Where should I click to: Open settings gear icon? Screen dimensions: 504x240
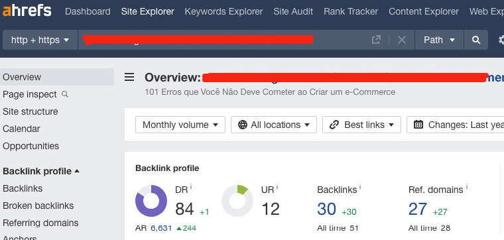(501, 40)
